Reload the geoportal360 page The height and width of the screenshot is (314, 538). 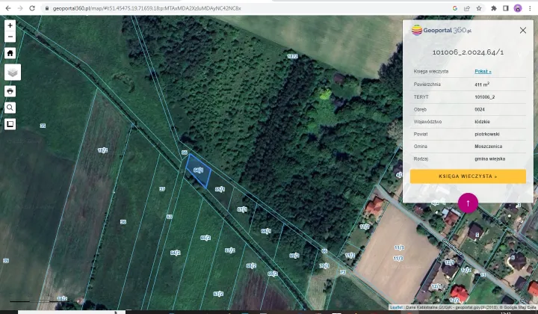click(x=32, y=8)
